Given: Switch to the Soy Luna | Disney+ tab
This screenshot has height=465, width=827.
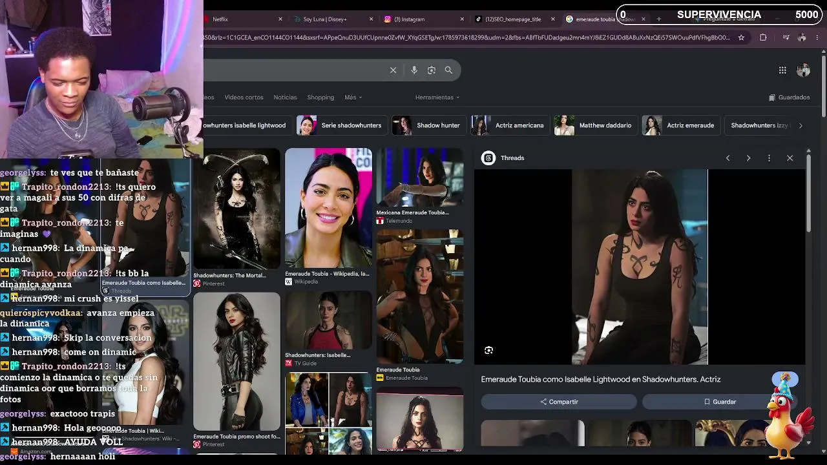Looking at the screenshot, I should pyautogui.click(x=333, y=19).
